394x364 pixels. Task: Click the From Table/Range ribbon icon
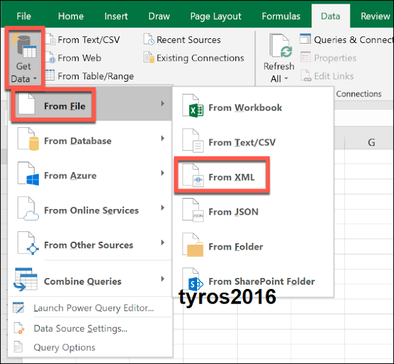coord(50,75)
